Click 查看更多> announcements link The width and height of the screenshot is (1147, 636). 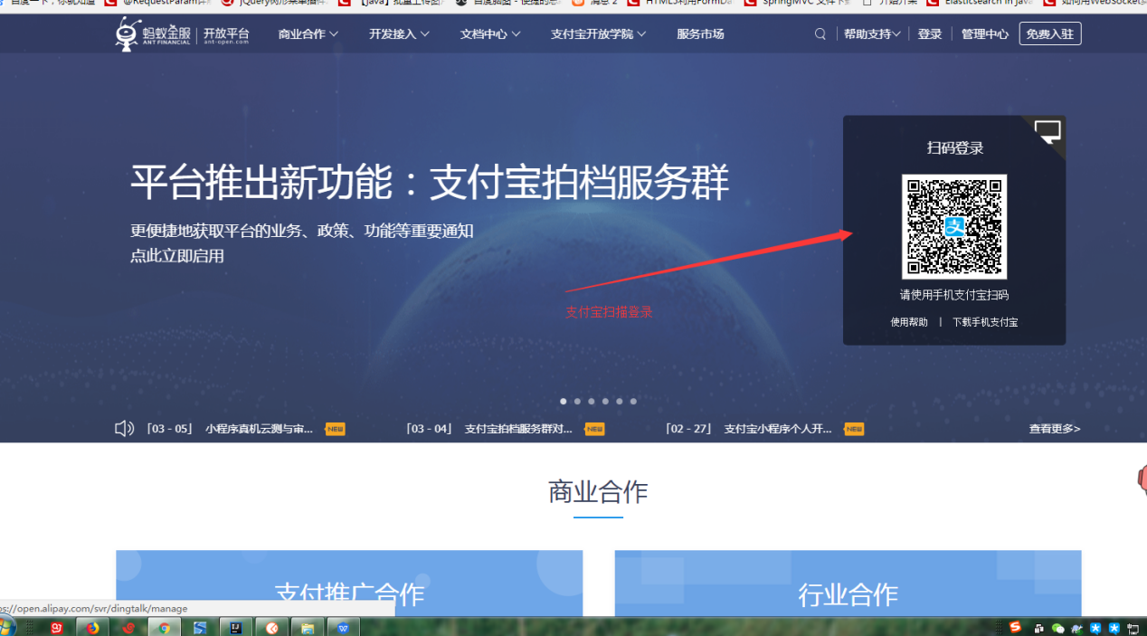coord(1055,429)
